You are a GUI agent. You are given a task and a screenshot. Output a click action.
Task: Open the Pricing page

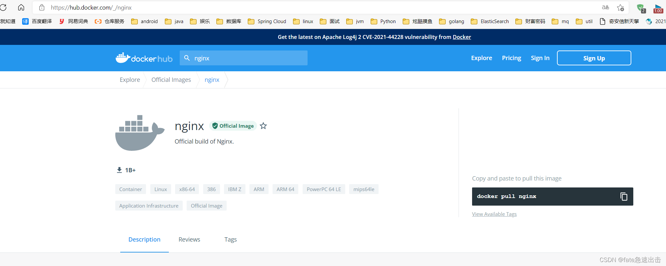511,58
